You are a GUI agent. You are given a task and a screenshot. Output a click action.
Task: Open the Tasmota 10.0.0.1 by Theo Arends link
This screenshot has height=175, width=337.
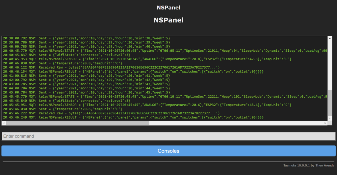click(309, 165)
